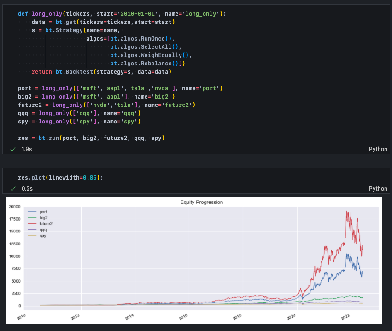Click the 'big2' legend entry
The height and width of the screenshot is (331, 392).
coord(38,218)
